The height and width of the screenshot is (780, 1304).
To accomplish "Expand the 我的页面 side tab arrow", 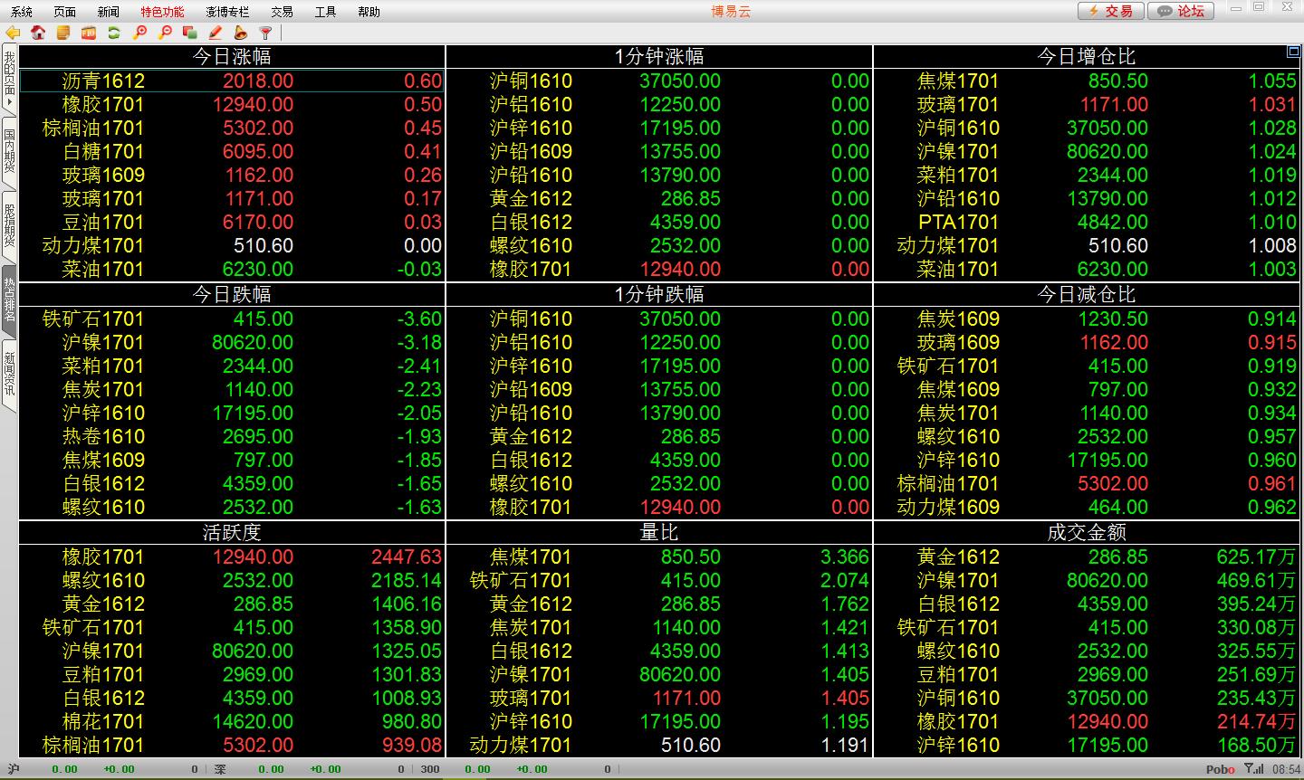I will 9,102.
